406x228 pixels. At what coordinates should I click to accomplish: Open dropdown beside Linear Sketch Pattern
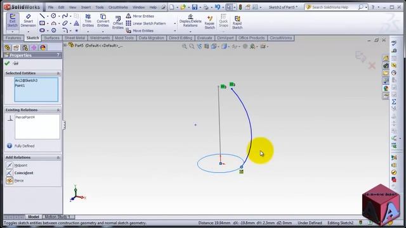tap(175, 23)
